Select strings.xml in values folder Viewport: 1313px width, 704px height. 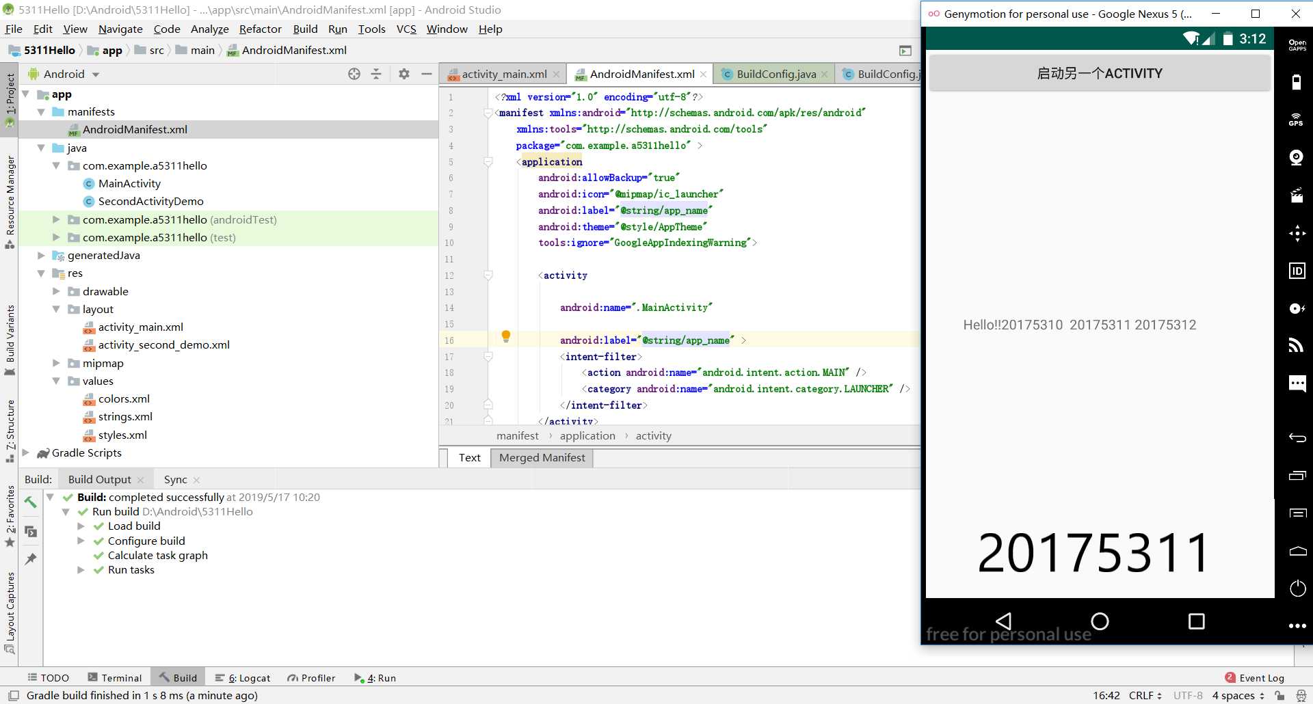125,416
